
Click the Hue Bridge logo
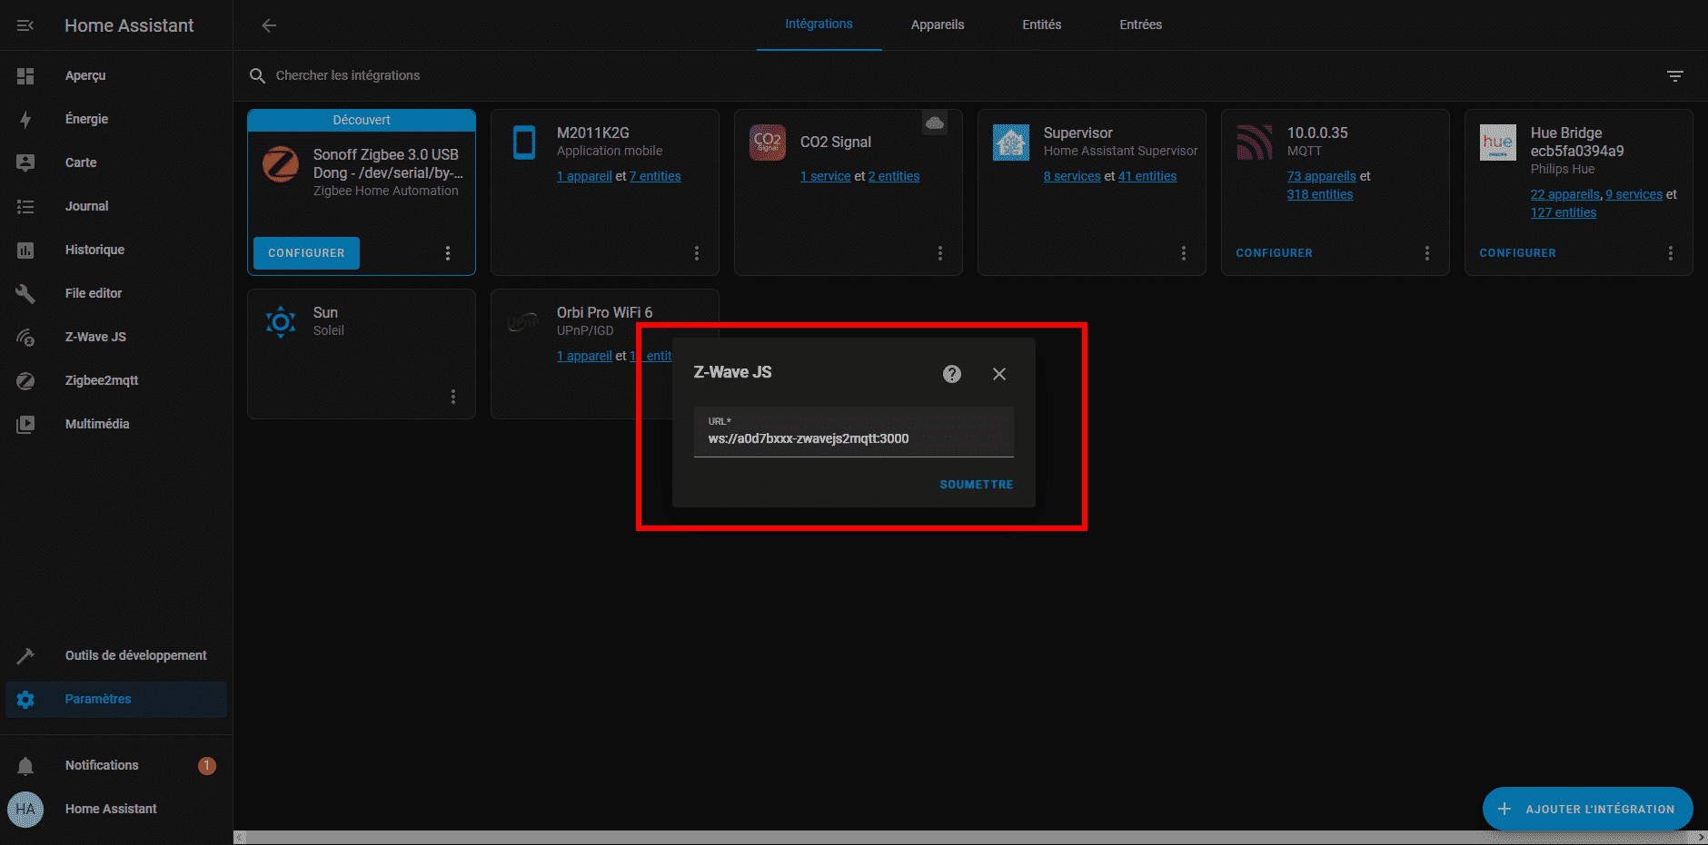pos(1498,142)
